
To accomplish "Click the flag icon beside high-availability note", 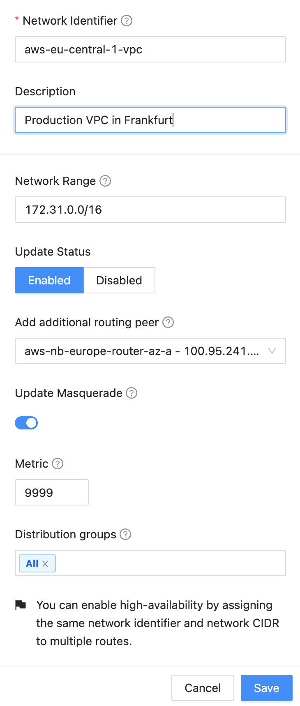I will [x=21, y=605].
